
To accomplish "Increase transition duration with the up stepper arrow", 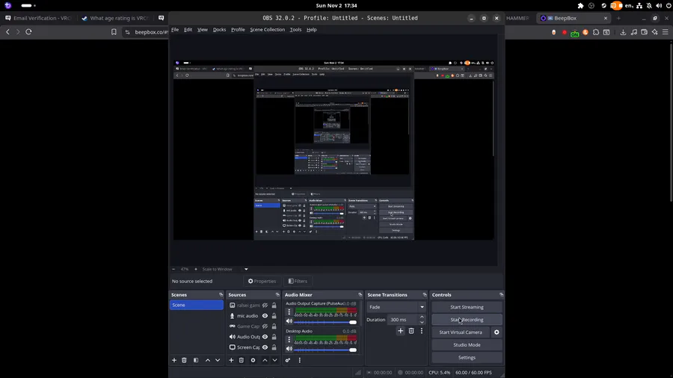I will coord(422,317).
